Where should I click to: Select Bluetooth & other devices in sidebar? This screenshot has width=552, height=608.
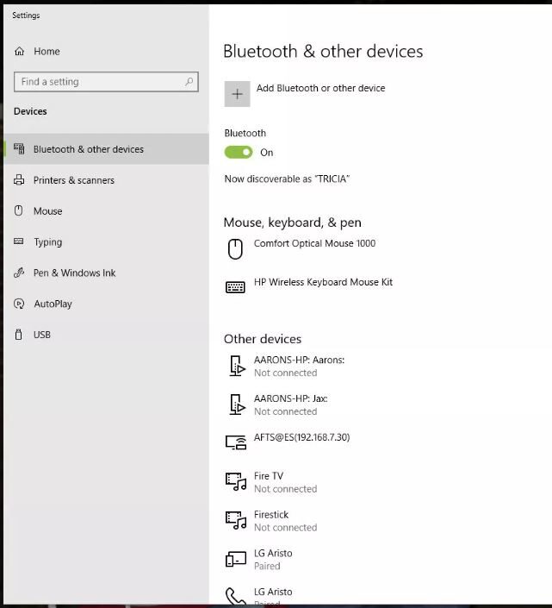click(x=88, y=149)
